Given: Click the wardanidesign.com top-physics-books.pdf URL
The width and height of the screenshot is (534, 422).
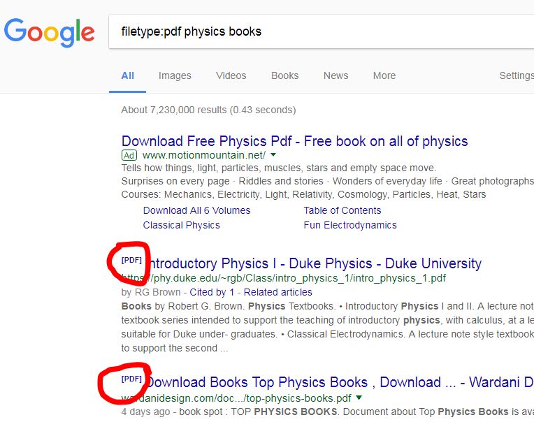Looking at the screenshot, I should pos(236,398).
